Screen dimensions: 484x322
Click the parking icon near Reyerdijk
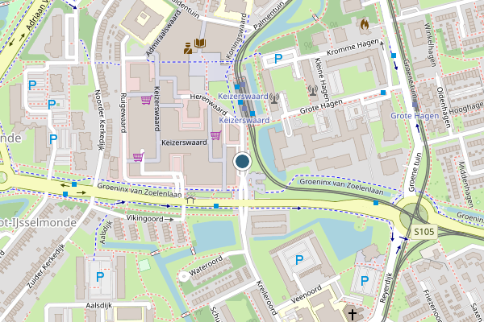click(x=365, y=281)
